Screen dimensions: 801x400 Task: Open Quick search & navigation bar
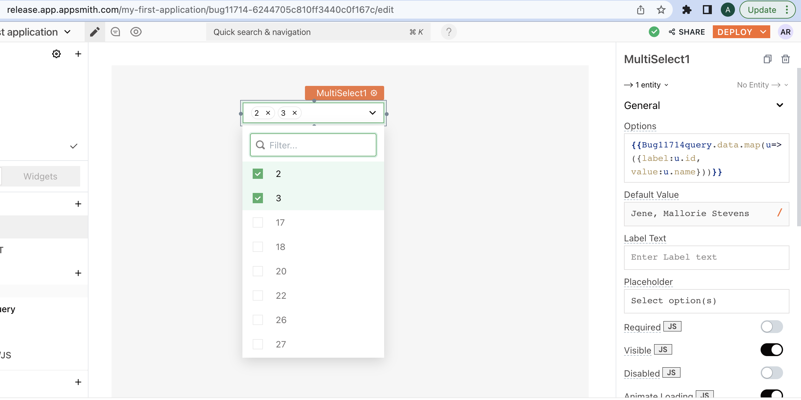click(318, 32)
